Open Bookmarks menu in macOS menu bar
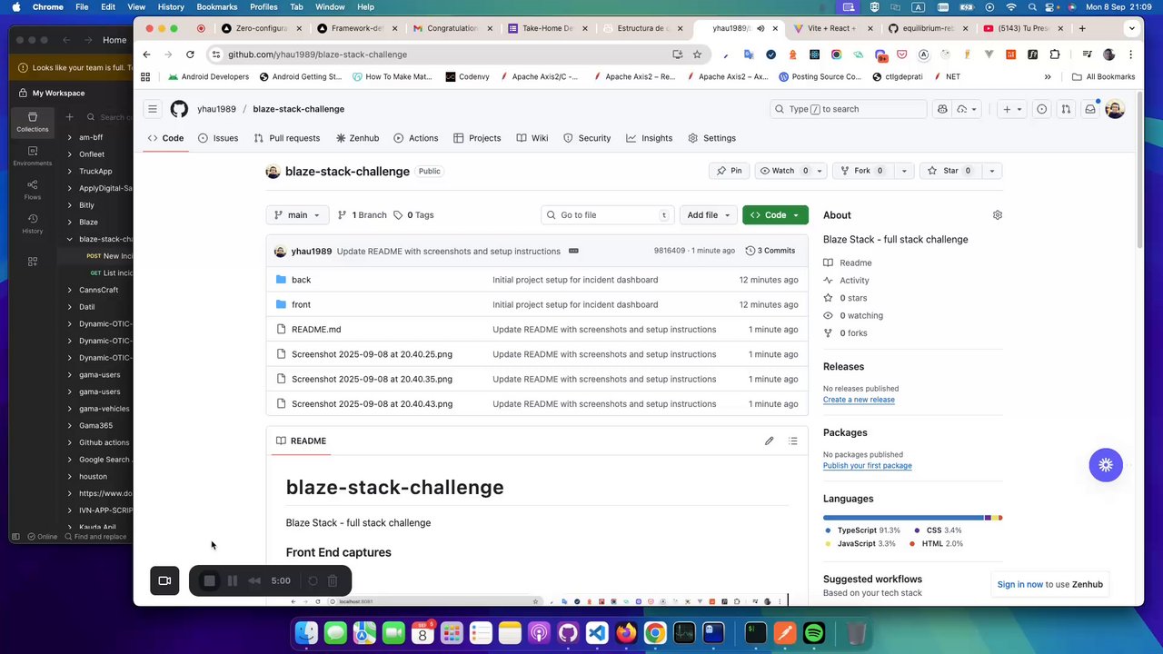The height and width of the screenshot is (654, 1163). [x=216, y=6]
